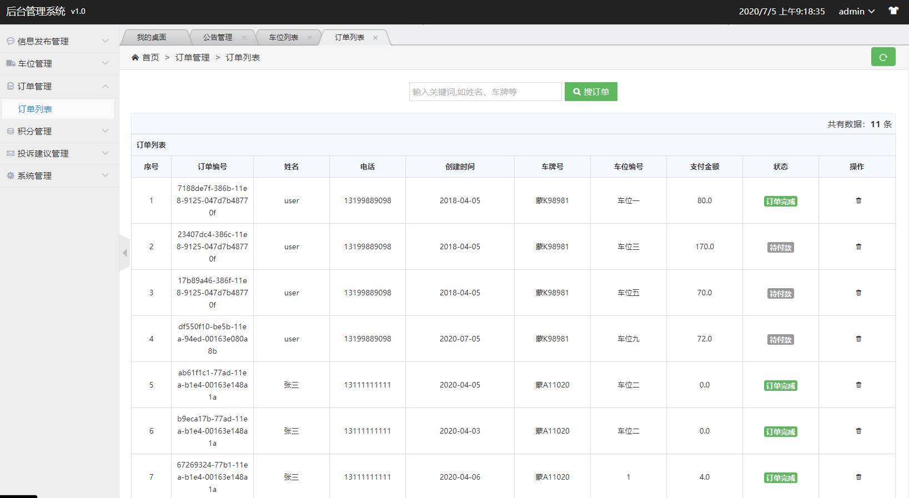The width and height of the screenshot is (909, 498).
Task: Click trash icon for order row 4
Action: tap(858, 339)
